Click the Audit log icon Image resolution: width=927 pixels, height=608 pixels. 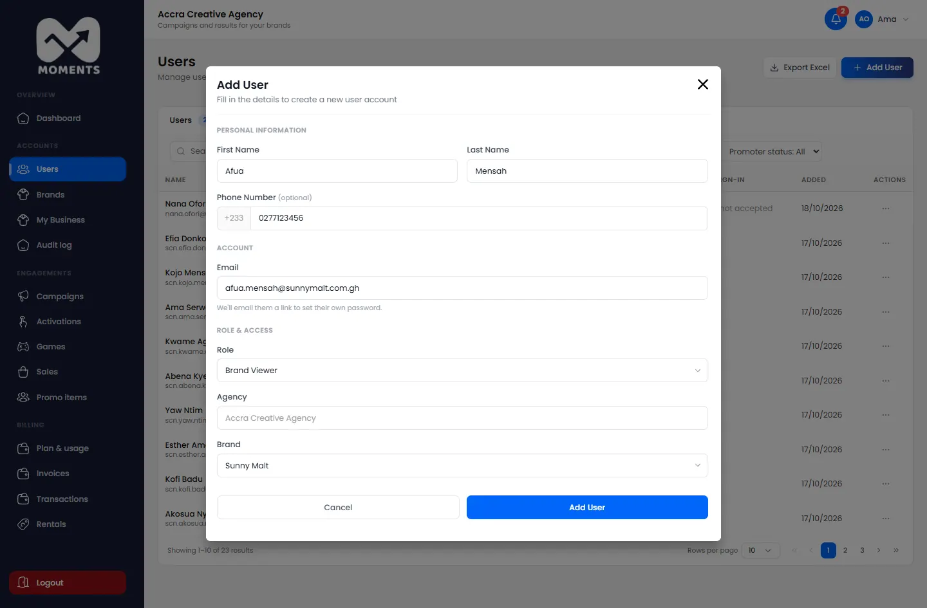coord(23,245)
